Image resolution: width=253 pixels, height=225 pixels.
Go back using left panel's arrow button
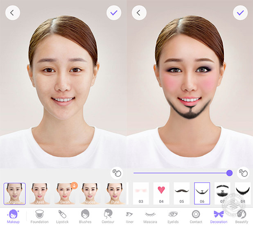pos(12,13)
